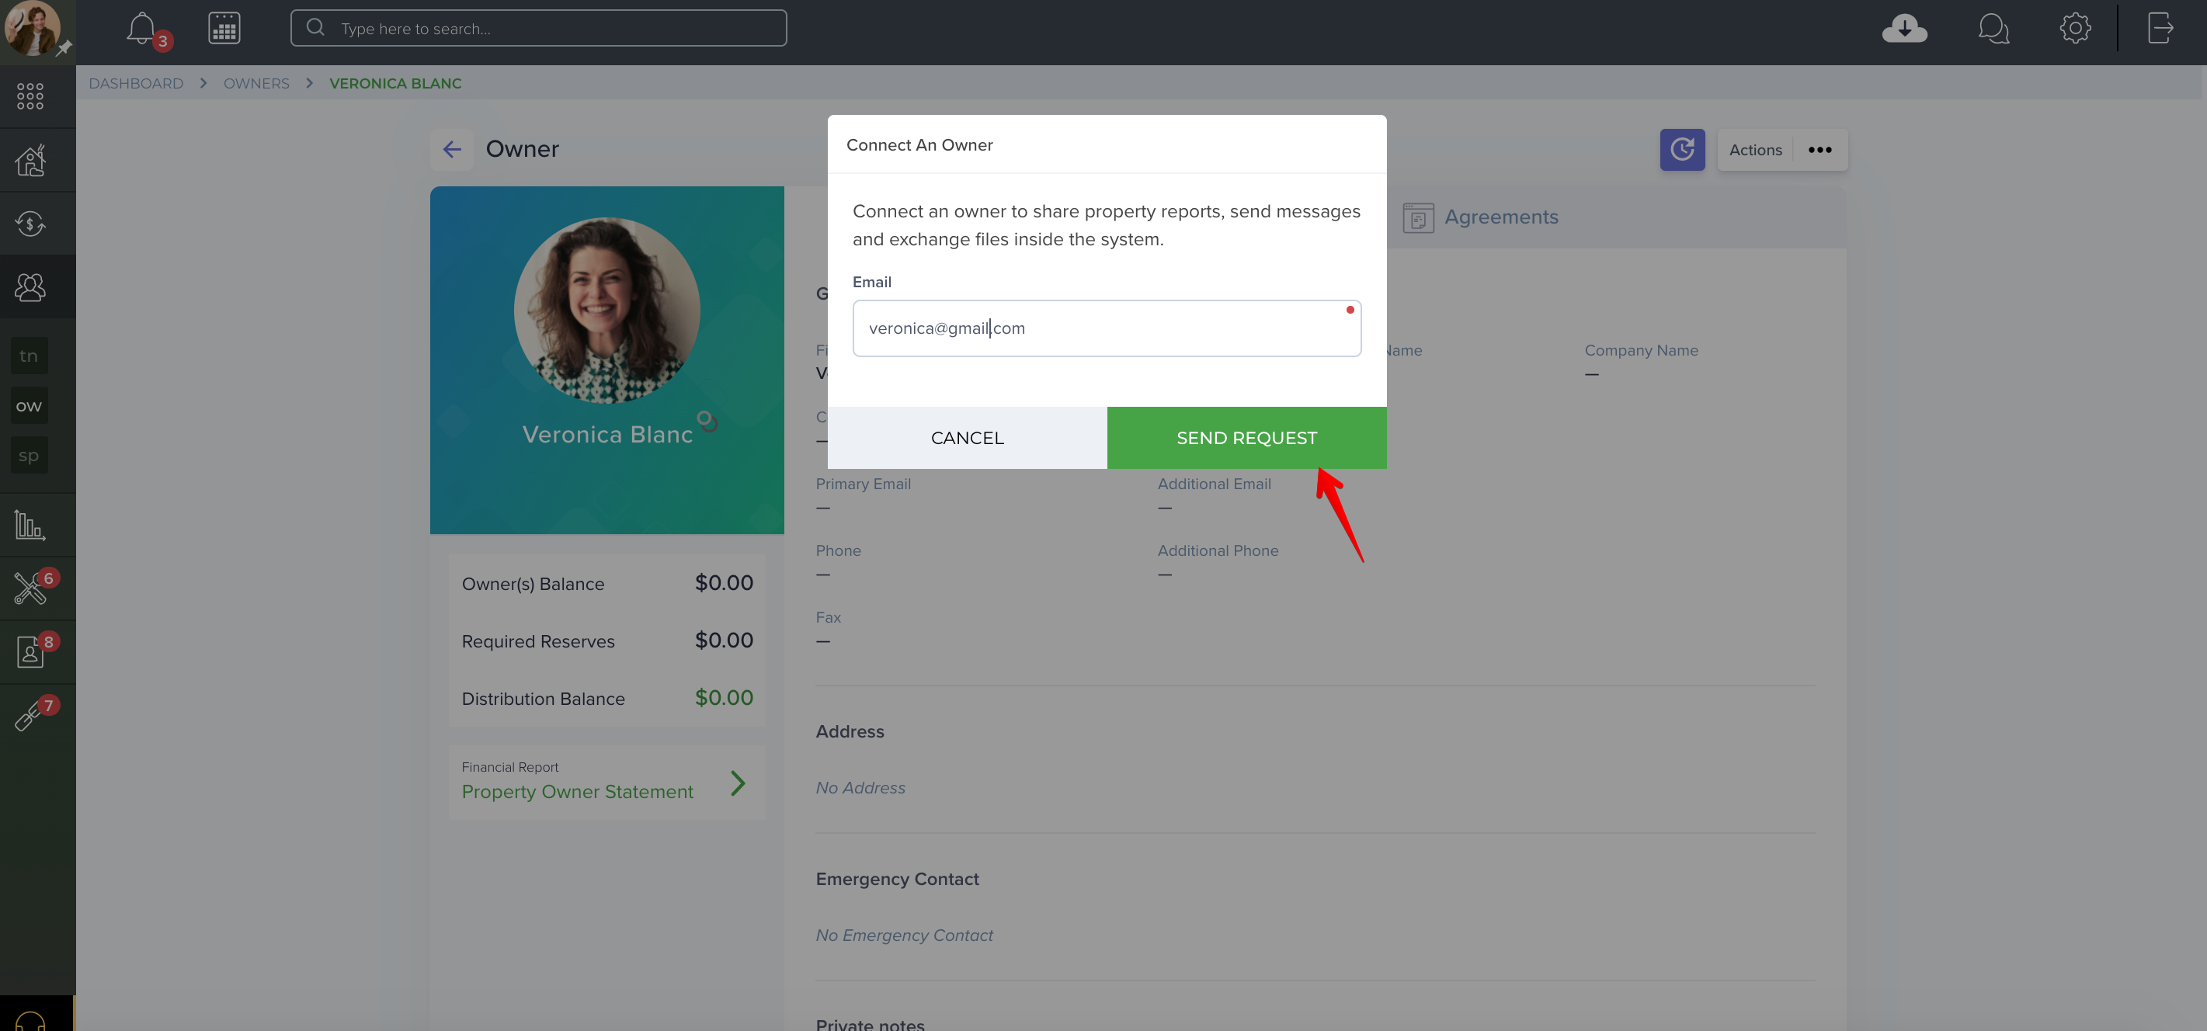This screenshot has width=2207, height=1031.
Task: Click the Primary Email label
Action: (x=863, y=484)
